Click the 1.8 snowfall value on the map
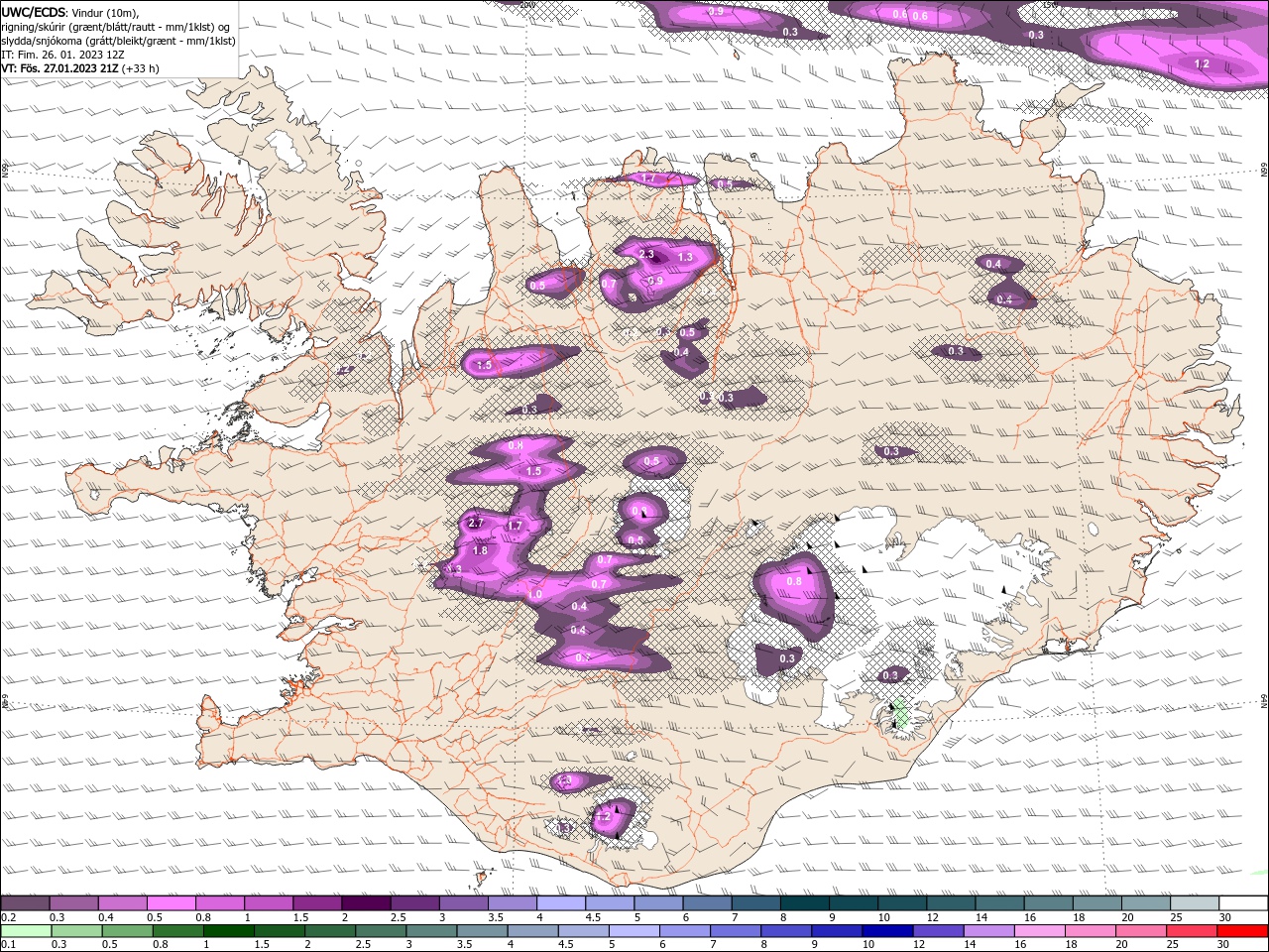The width and height of the screenshot is (1269, 952). (x=480, y=550)
